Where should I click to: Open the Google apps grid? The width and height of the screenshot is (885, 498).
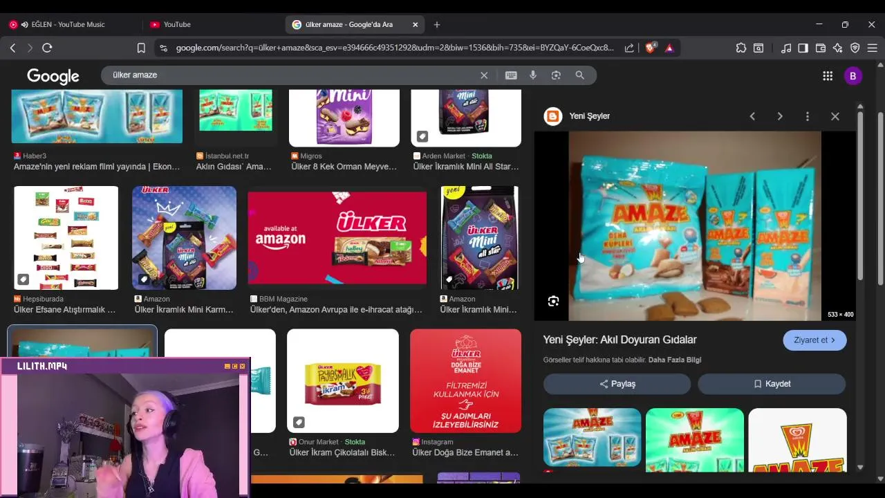(828, 75)
